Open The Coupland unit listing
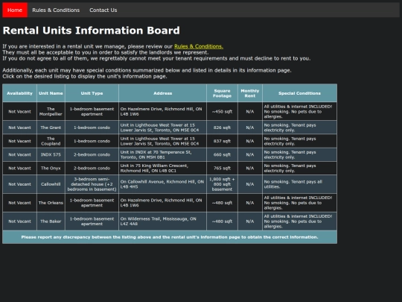The image size is (402, 302). pos(51,141)
